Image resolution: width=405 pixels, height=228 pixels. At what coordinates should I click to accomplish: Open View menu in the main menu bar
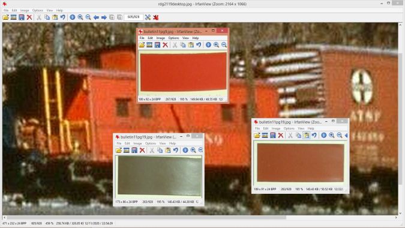click(50, 10)
